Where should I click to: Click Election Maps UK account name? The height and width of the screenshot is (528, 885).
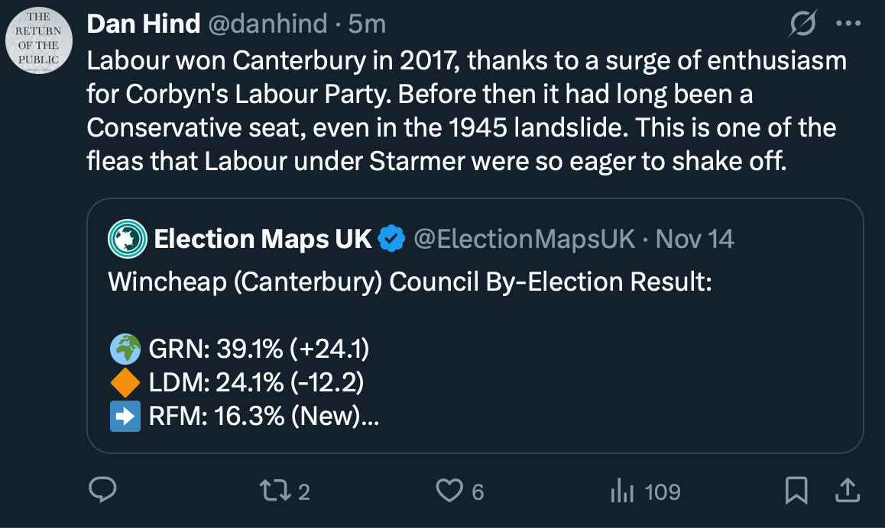point(263,240)
